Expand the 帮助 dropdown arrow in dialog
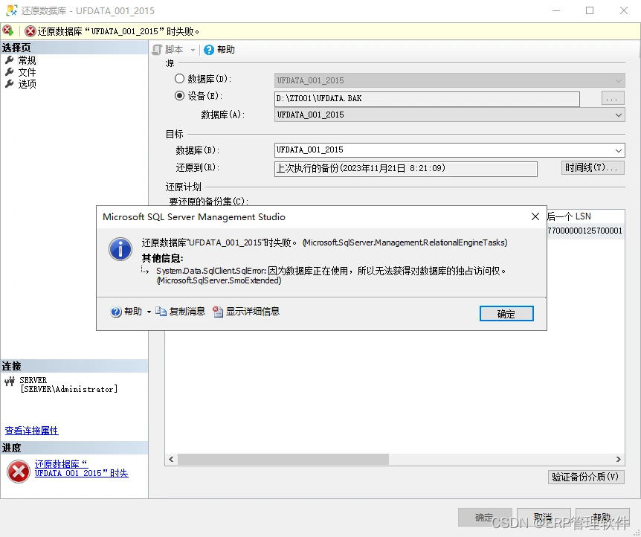The height and width of the screenshot is (537, 641). tap(149, 312)
